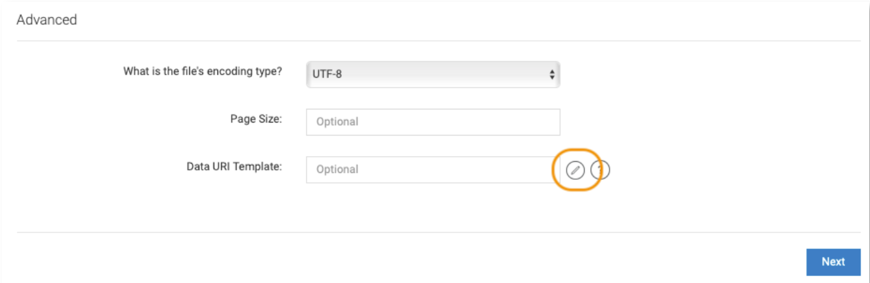This screenshot has height=283, width=870.
Task: Click the Optional placeholder in Data URI Template
Action: point(337,170)
